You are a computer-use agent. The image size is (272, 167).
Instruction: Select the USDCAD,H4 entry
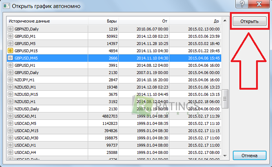click(x=114, y=152)
